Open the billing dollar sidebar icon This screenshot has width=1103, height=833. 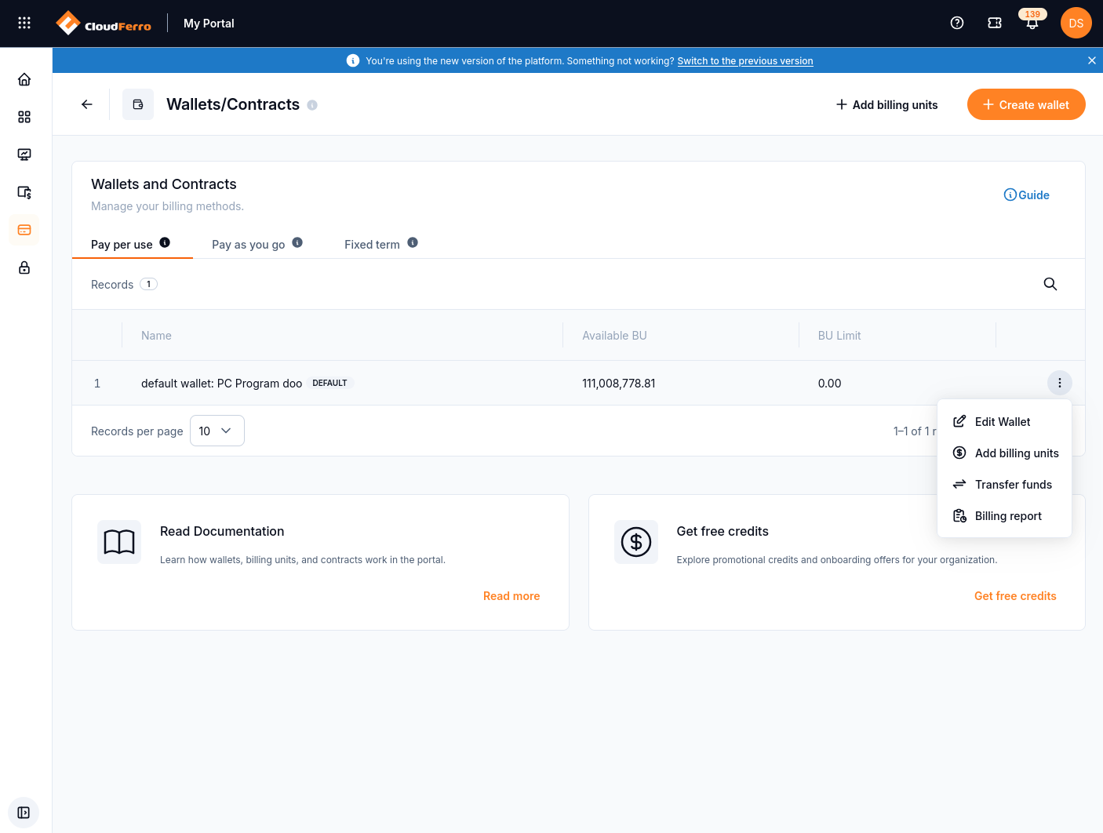click(x=24, y=192)
